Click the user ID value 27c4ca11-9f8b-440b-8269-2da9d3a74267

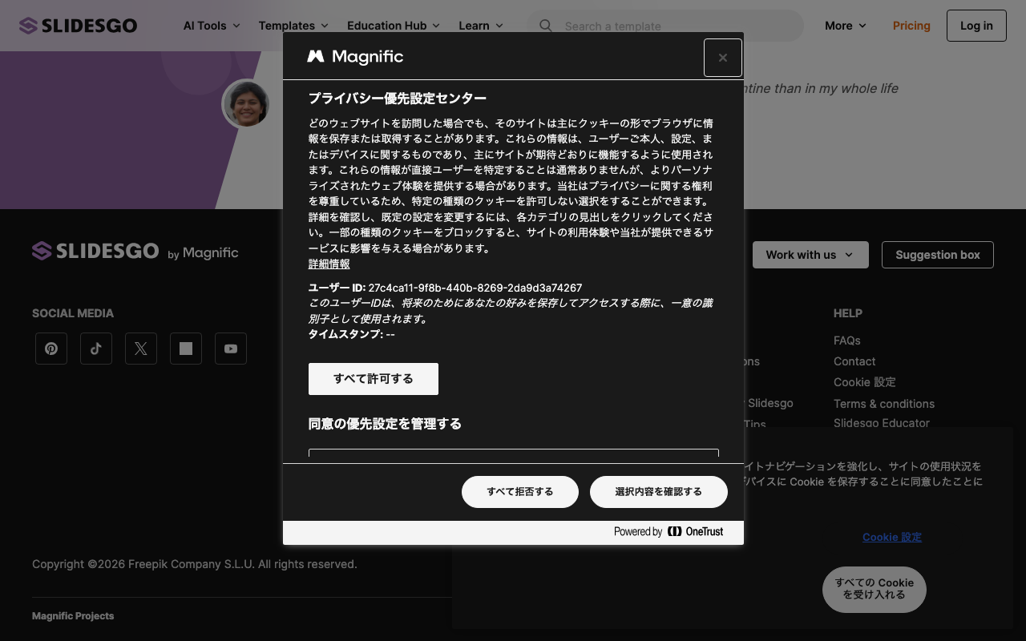click(475, 288)
